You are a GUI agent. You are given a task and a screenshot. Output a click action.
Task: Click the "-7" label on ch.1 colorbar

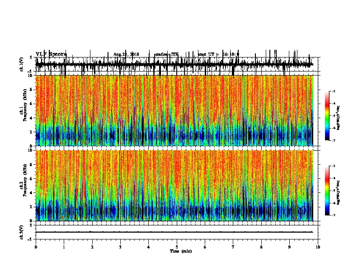[333, 140]
